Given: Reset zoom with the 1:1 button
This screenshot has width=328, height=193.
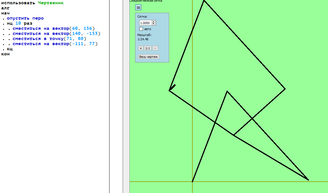Looking at the screenshot, I should coord(148,48).
